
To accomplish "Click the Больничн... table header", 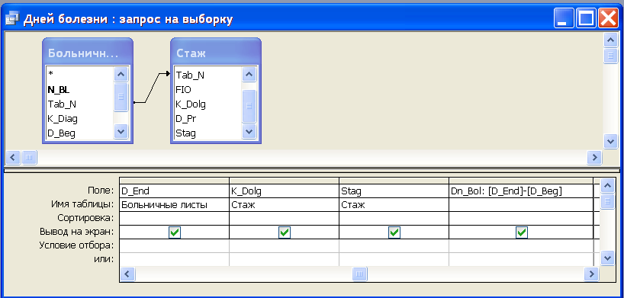I will pyautogui.click(x=88, y=53).
